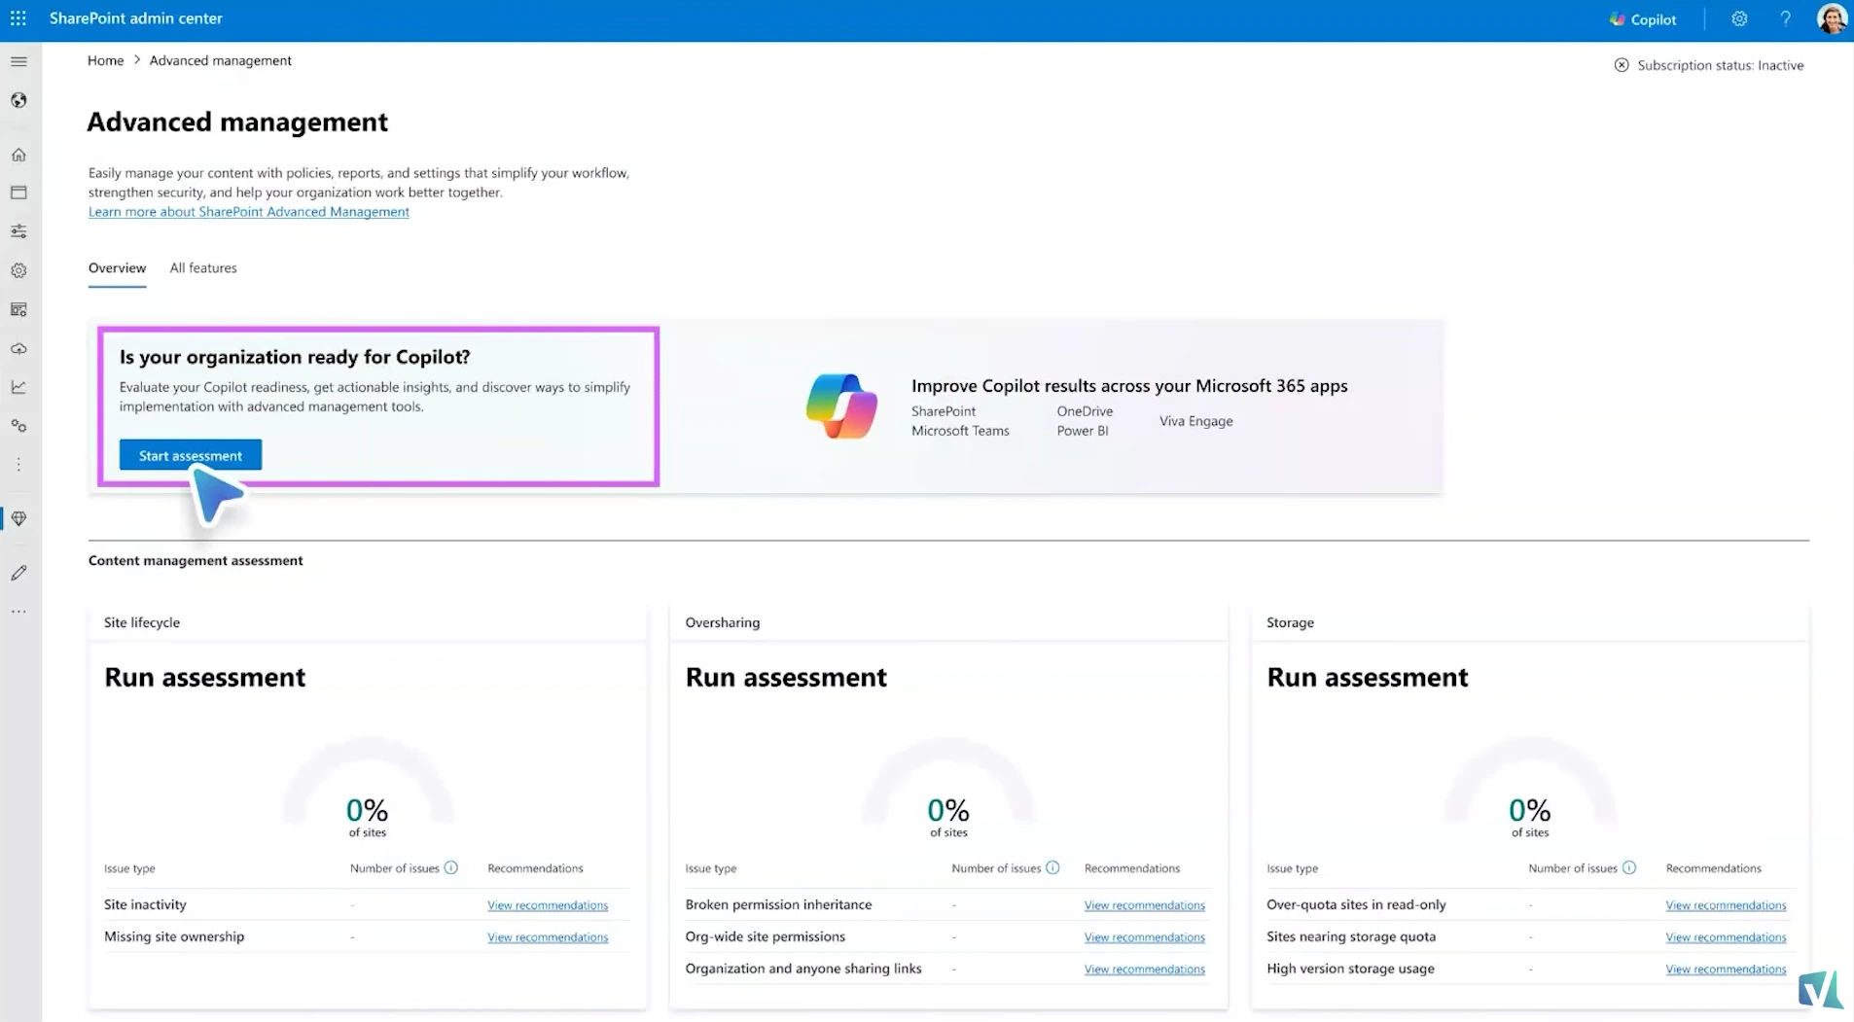Image resolution: width=1854 pixels, height=1022 pixels.
Task: Click the Org-wide site permissions row label
Action: click(x=765, y=936)
